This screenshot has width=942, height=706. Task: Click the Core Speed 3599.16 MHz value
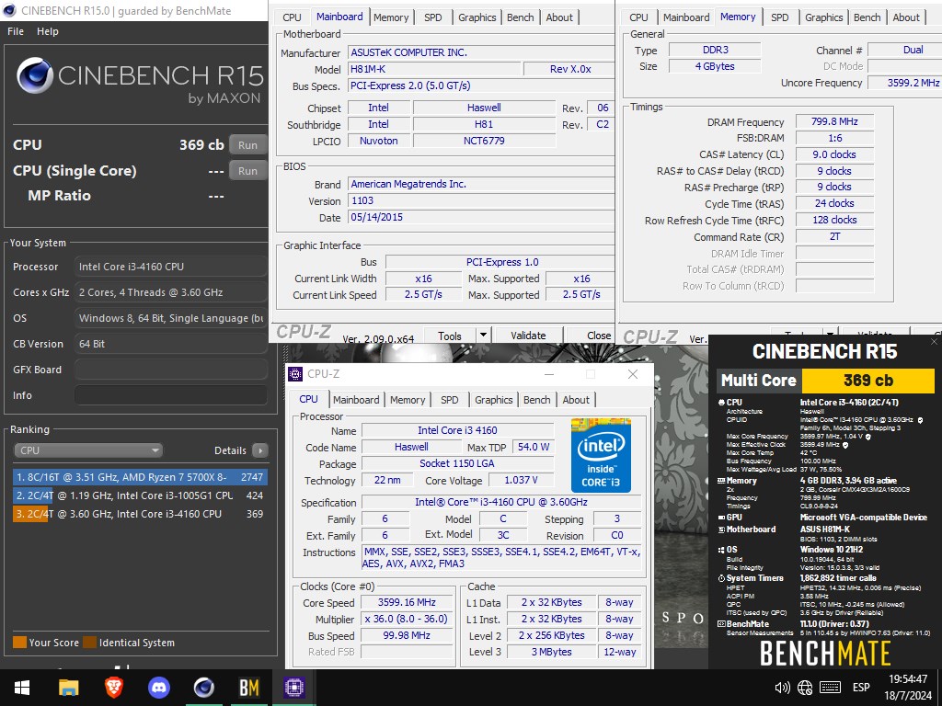[407, 602]
